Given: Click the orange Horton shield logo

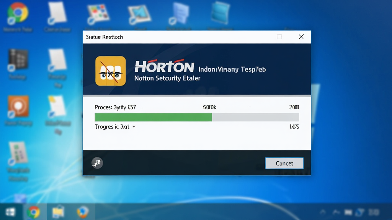Looking at the screenshot, I should point(111,71).
